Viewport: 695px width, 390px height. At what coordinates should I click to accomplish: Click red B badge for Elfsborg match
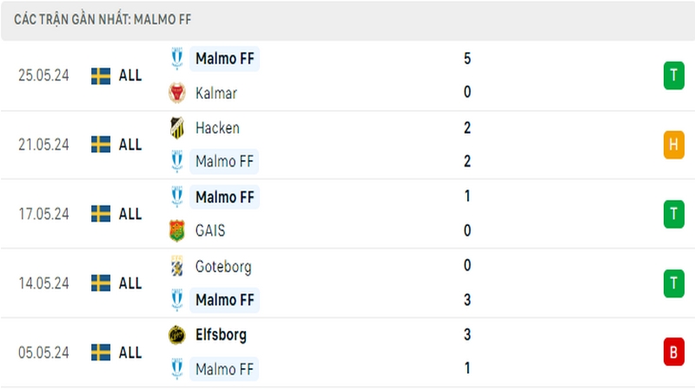pos(674,353)
